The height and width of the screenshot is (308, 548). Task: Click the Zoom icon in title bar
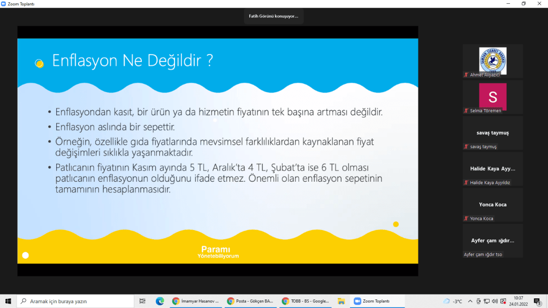4,4
